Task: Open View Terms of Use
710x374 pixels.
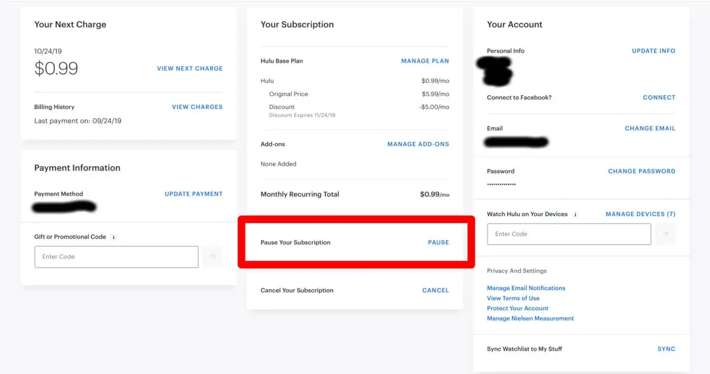Action: click(x=513, y=298)
